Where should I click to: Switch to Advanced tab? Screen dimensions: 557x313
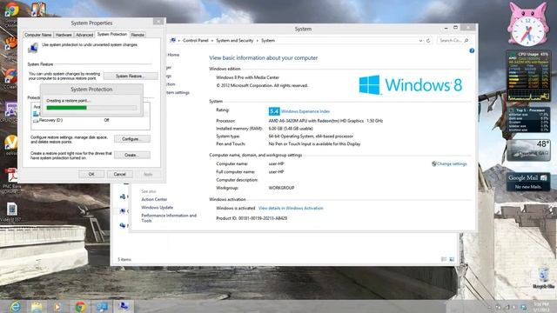click(x=84, y=35)
